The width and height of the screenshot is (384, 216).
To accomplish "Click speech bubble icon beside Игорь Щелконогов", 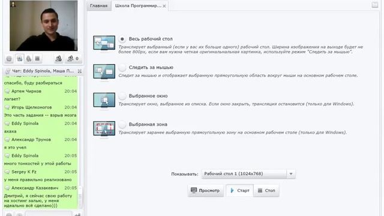I will point(7,107).
